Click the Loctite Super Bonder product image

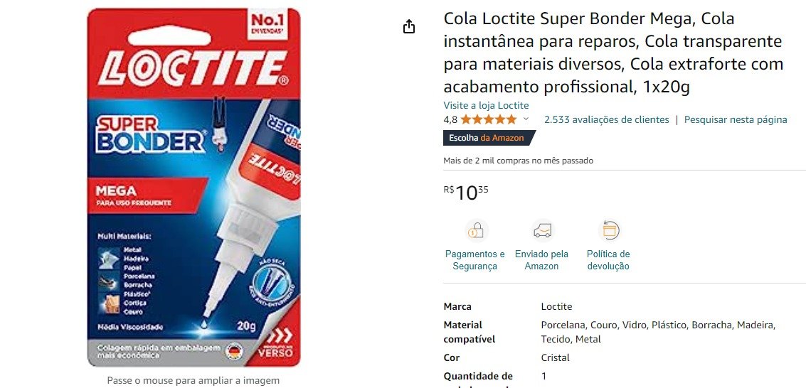193,188
